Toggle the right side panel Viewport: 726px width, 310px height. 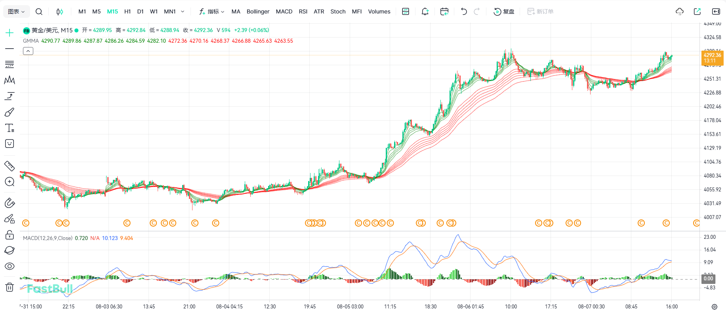click(x=716, y=11)
